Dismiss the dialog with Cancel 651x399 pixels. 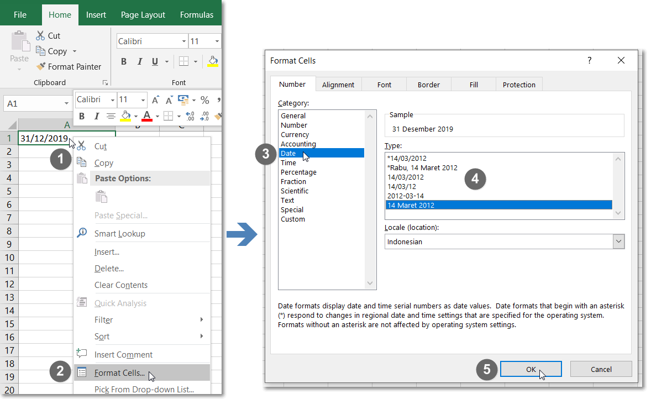coord(601,369)
